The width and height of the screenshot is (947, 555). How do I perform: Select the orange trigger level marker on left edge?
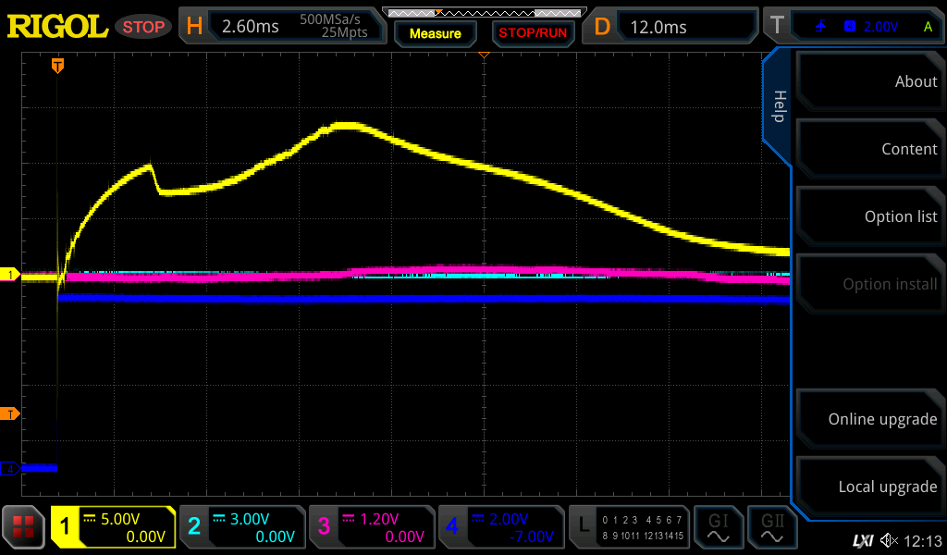[10, 413]
